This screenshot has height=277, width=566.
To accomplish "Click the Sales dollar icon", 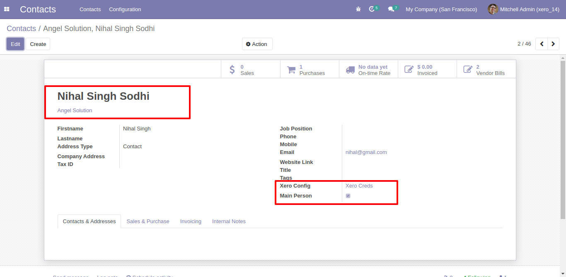I will tap(232, 70).
